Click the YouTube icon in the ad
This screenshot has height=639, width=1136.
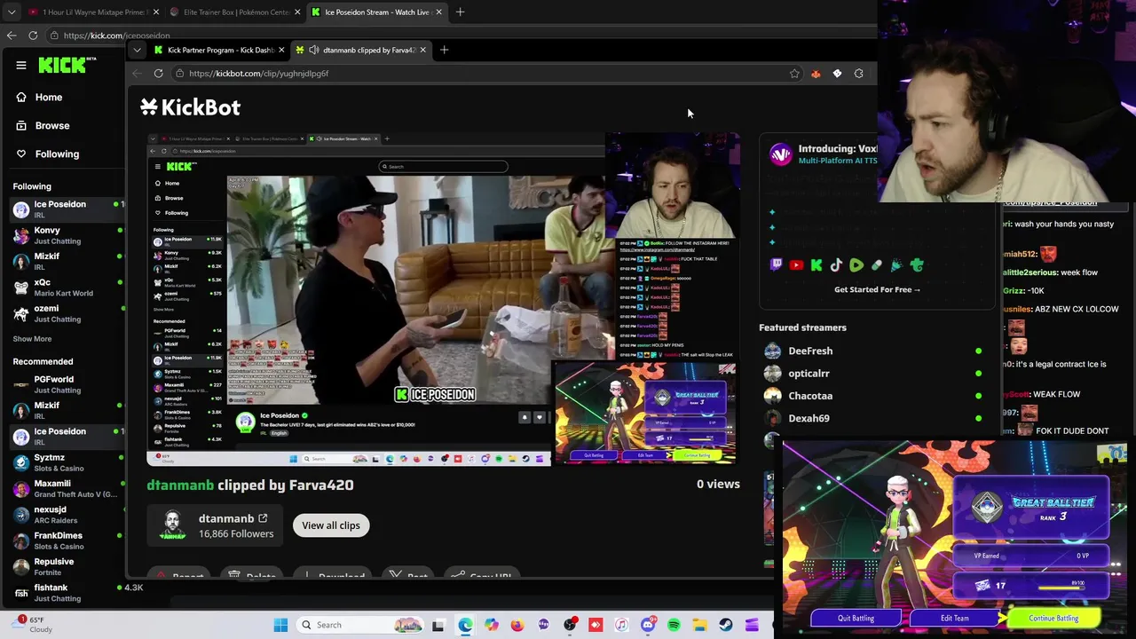click(796, 264)
